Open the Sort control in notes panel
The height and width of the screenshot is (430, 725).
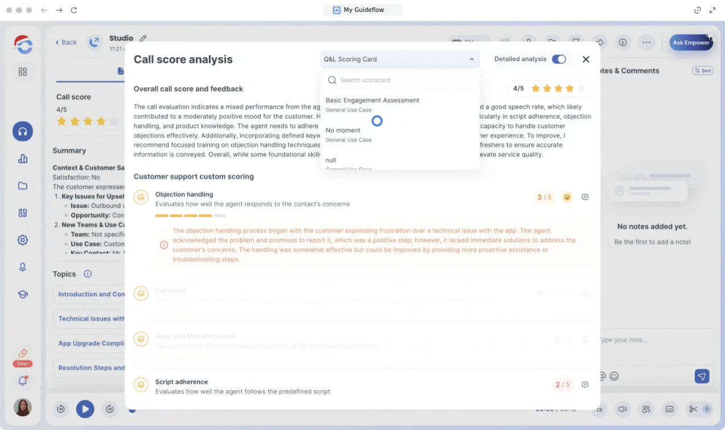[x=702, y=71]
